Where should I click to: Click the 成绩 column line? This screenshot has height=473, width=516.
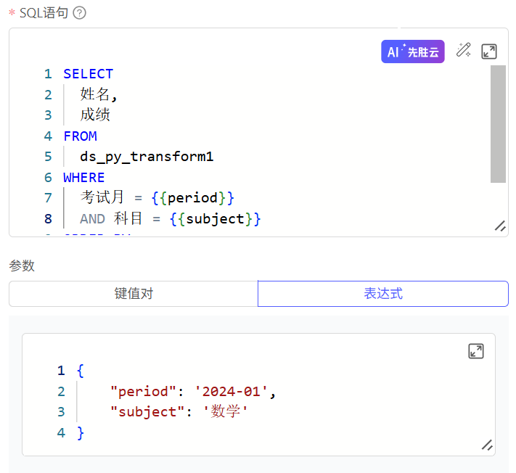[95, 115]
